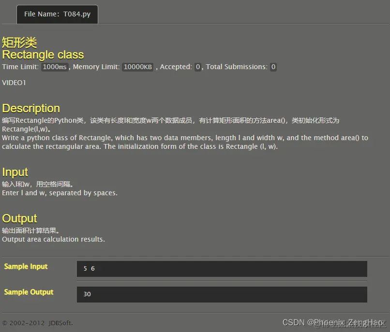Click the sample output box containing 30

222,294
